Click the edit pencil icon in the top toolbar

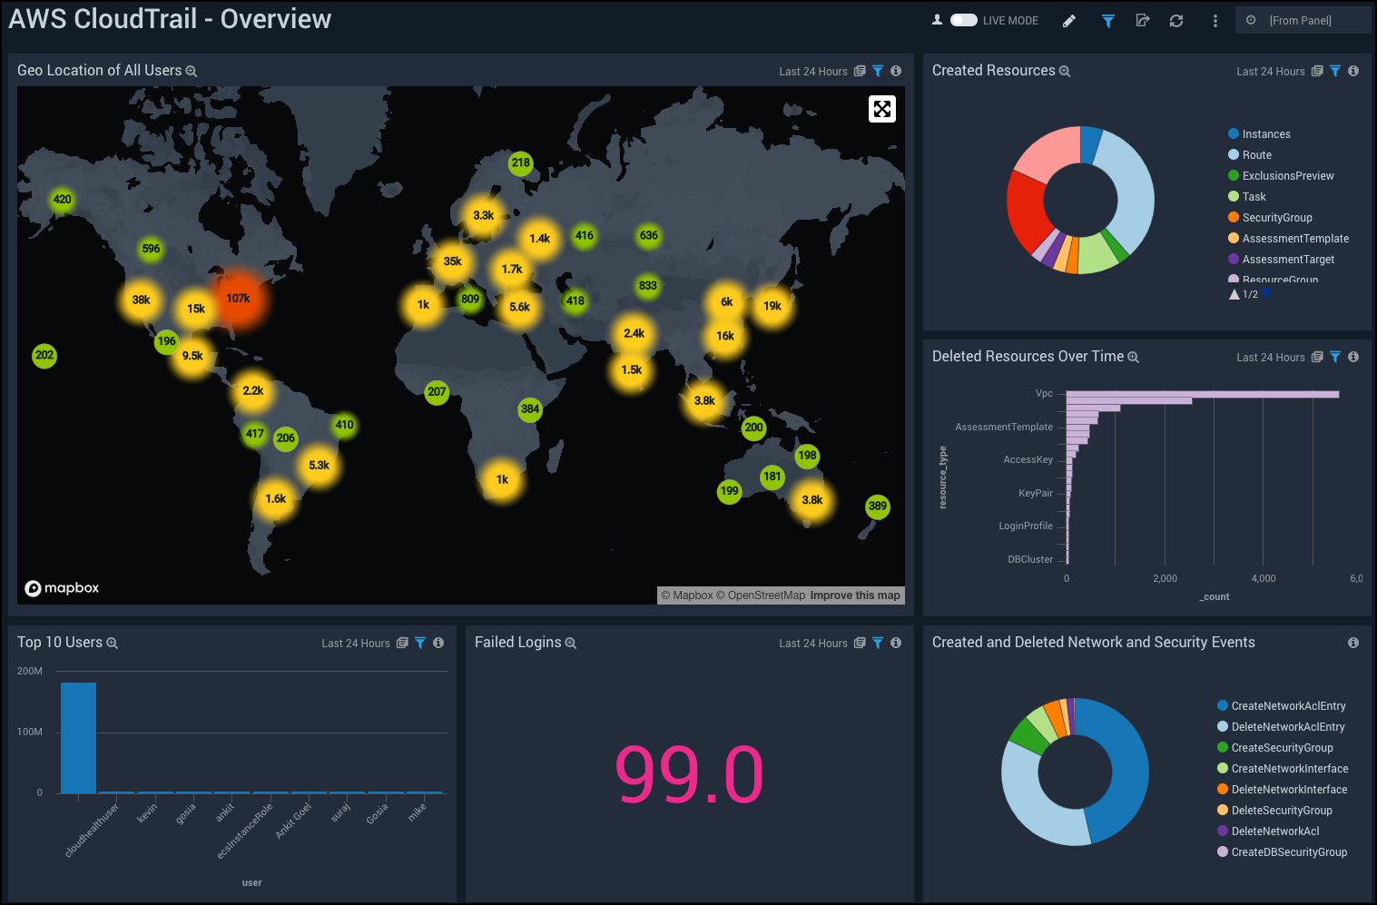(1069, 20)
